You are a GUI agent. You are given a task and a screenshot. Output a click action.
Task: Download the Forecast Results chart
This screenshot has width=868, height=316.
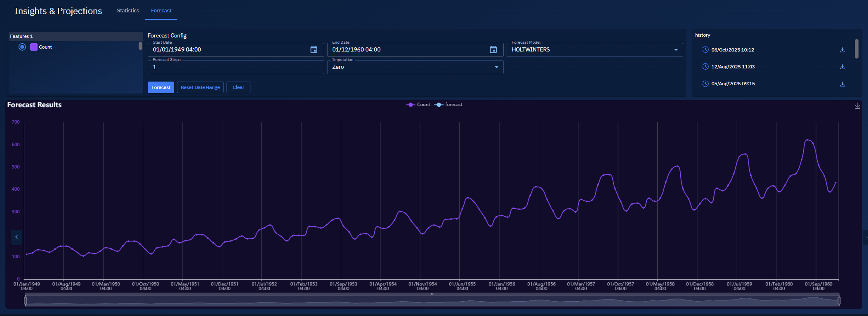857,106
